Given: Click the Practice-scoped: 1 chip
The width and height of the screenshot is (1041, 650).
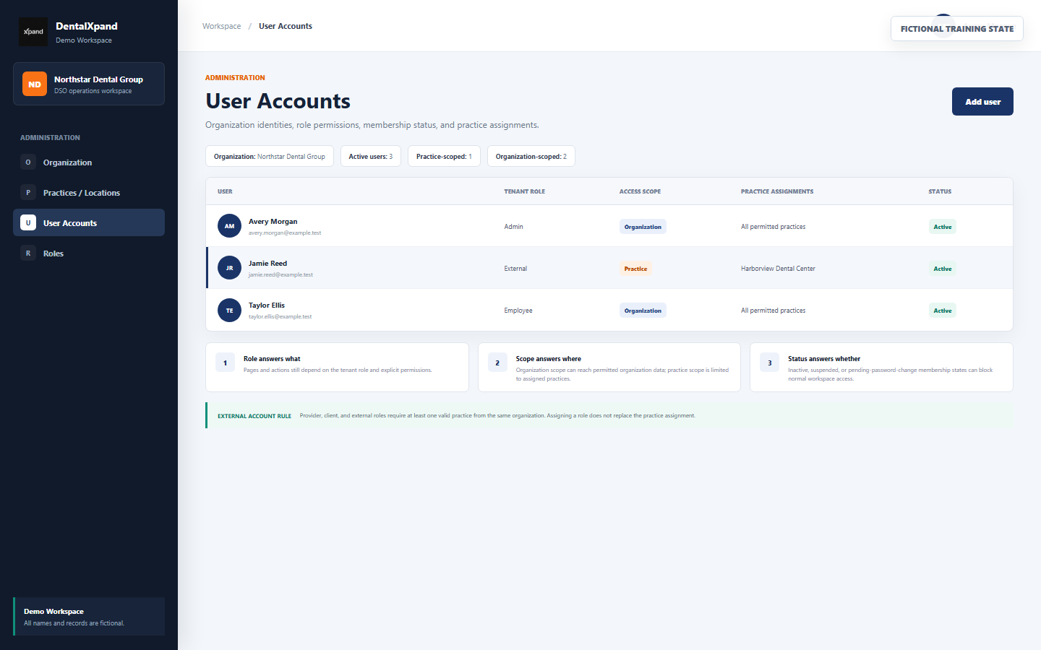Looking at the screenshot, I should pyautogui.click(x=444, y=156).
